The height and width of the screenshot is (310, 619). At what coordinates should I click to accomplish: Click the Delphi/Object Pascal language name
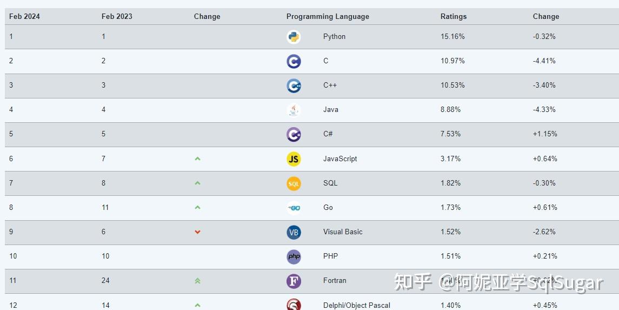point(356,305)
